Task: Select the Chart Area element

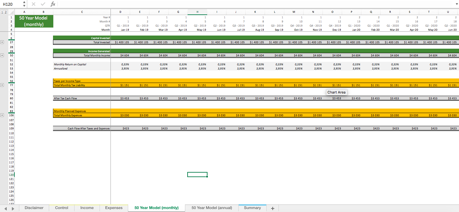Action: click(x=336, y=92)
